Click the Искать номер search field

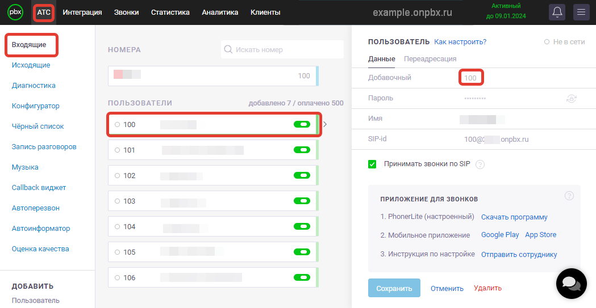point(282,50)
